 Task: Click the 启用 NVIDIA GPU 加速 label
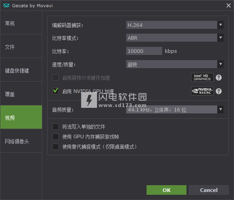(88, 91)
